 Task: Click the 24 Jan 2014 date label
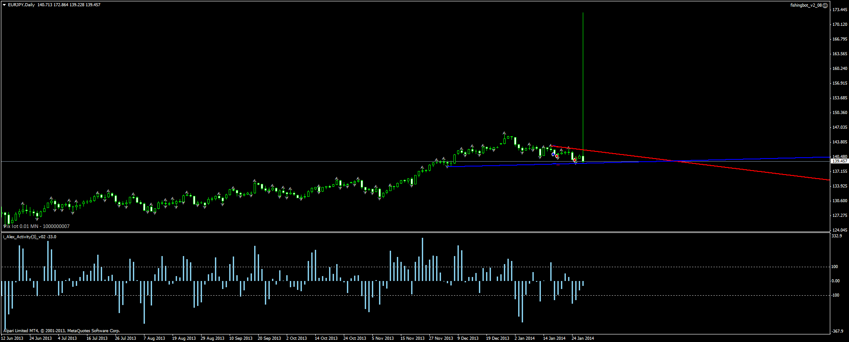[x=583, y=338]
